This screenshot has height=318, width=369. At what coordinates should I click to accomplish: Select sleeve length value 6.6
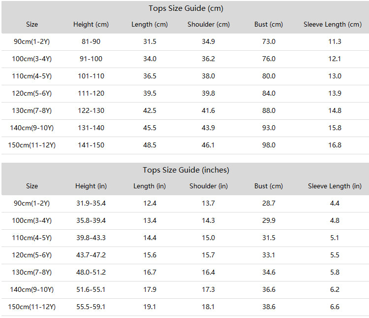[335, 307]
